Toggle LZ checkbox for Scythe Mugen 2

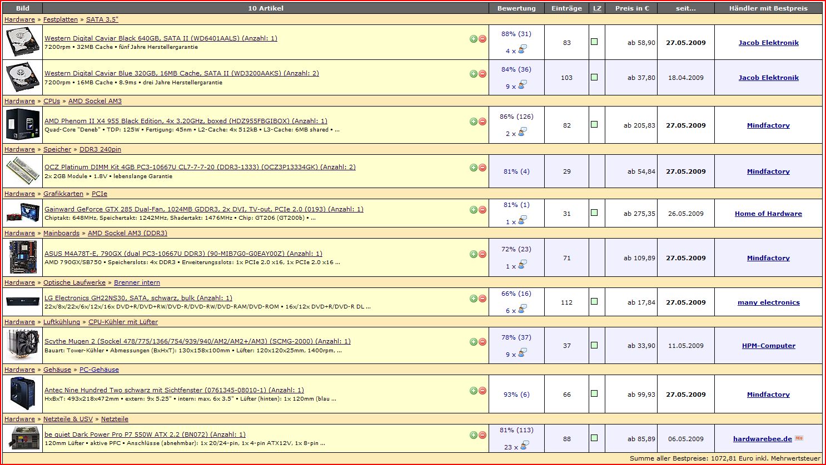[594, 345]
